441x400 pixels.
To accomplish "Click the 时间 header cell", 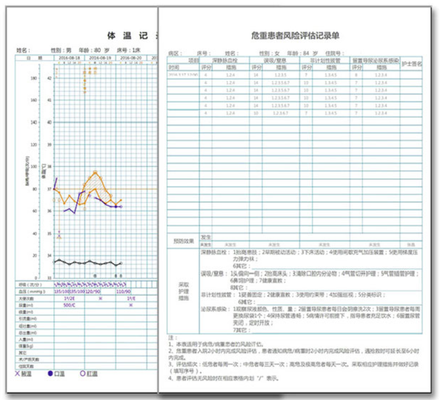I will 174,68.
